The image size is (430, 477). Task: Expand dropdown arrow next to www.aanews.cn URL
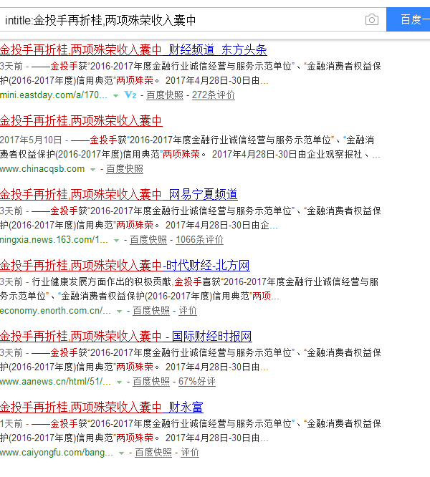pyautogui.click(x=119, y=382)
